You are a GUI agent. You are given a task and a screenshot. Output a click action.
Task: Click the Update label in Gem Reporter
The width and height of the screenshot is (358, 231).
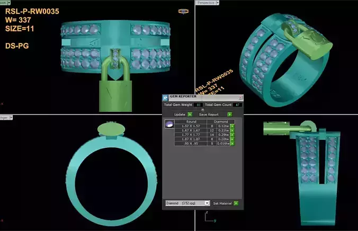(x=180, y=114)
